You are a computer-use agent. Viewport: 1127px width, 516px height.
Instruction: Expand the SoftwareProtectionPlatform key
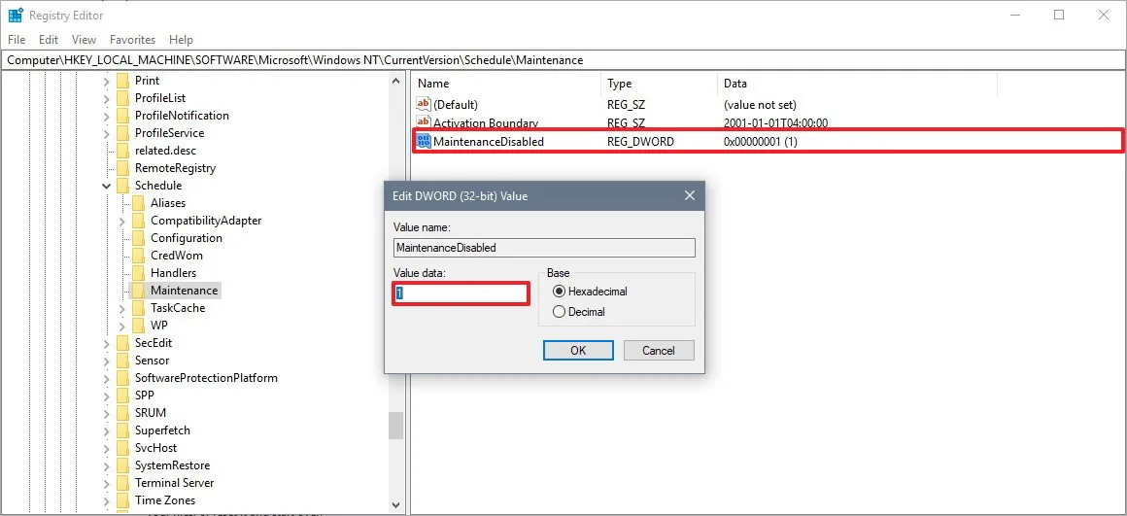pyautogui.click(x=106, y=378)
